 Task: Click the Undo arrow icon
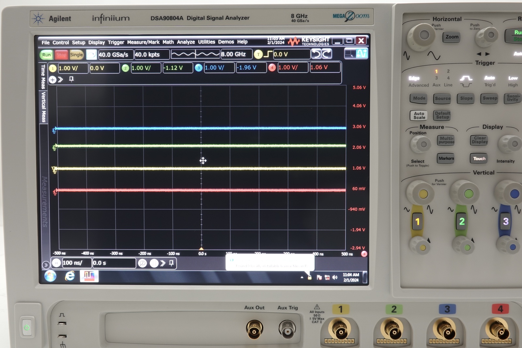pyautogui.click(x=316, y=53)
